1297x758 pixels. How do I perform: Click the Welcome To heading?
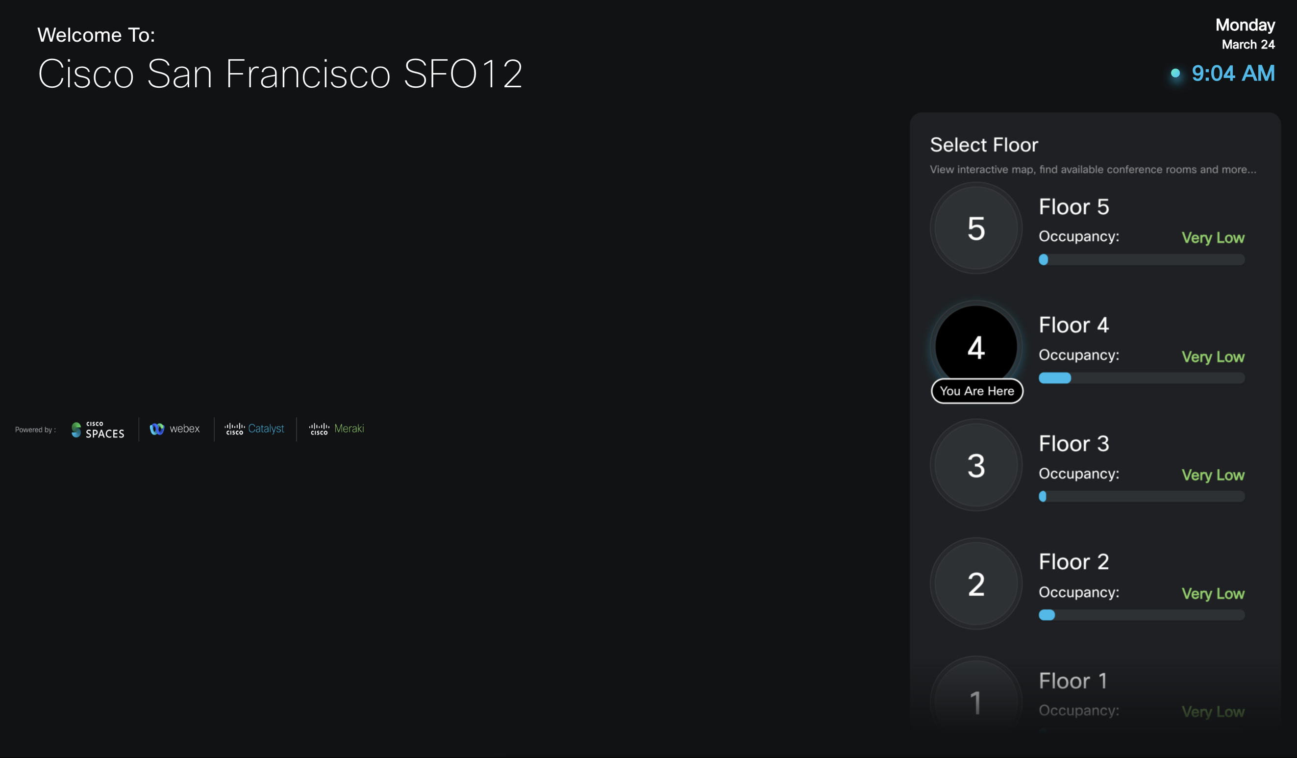click(x=96, y=35)
